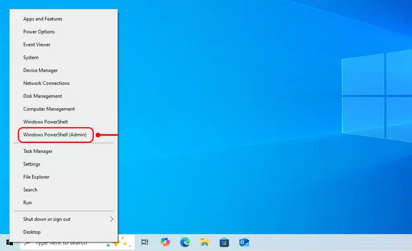Viewport: 412px width, 251px height.
Task: Launch Microsoft Store from the taskbar
Action: tap(224, 242)
